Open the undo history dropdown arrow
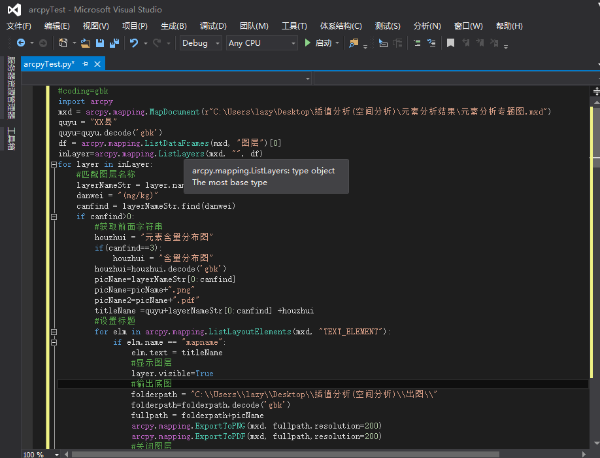 coord(145,43)
